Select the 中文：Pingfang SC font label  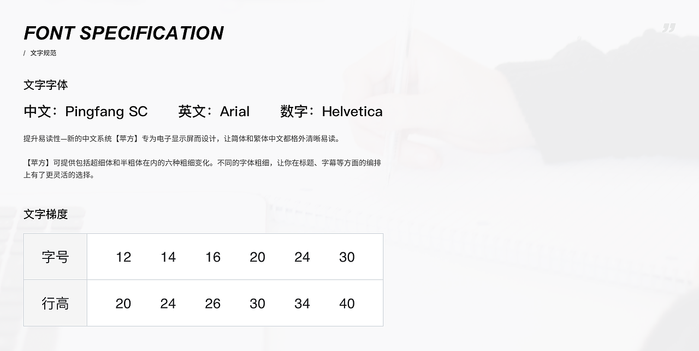(x=86, y=112)
